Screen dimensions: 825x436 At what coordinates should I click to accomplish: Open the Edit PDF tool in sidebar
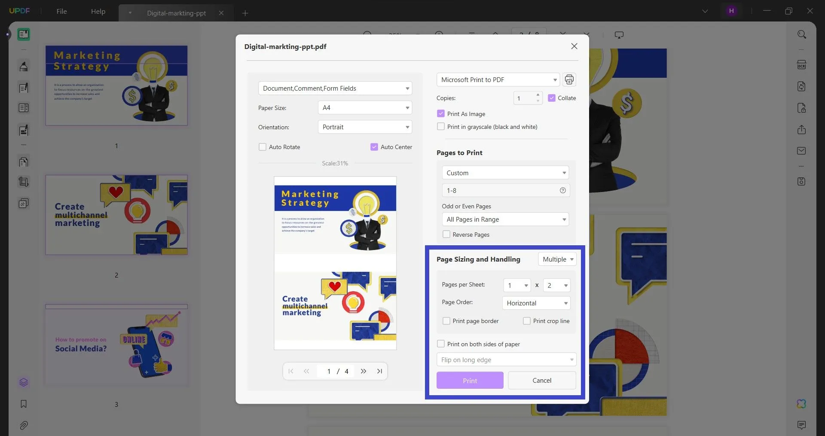click(x=24, y=88)
